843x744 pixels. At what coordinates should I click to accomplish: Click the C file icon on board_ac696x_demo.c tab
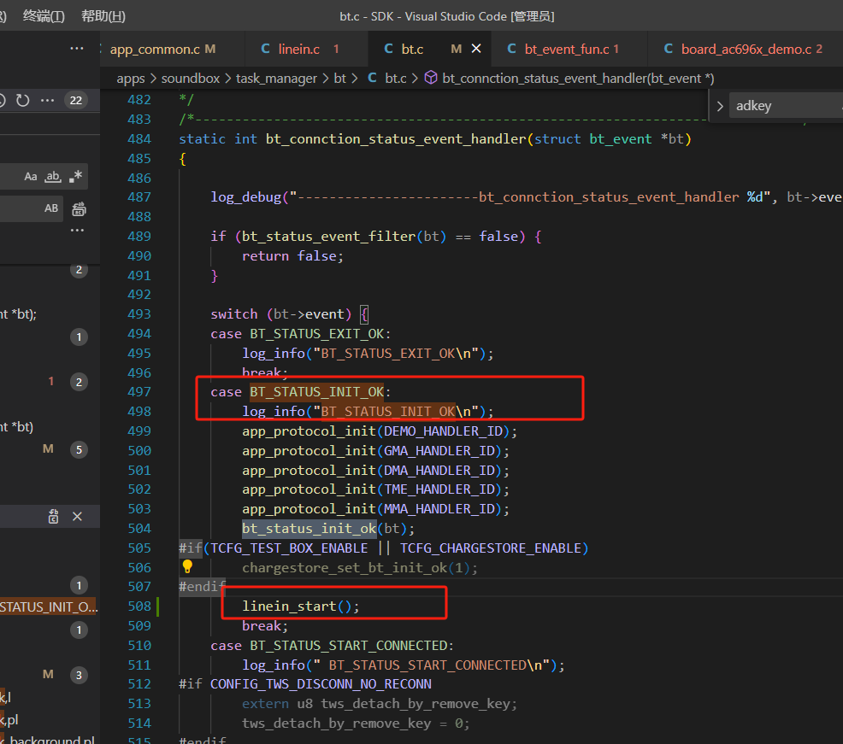pos(669,49)
